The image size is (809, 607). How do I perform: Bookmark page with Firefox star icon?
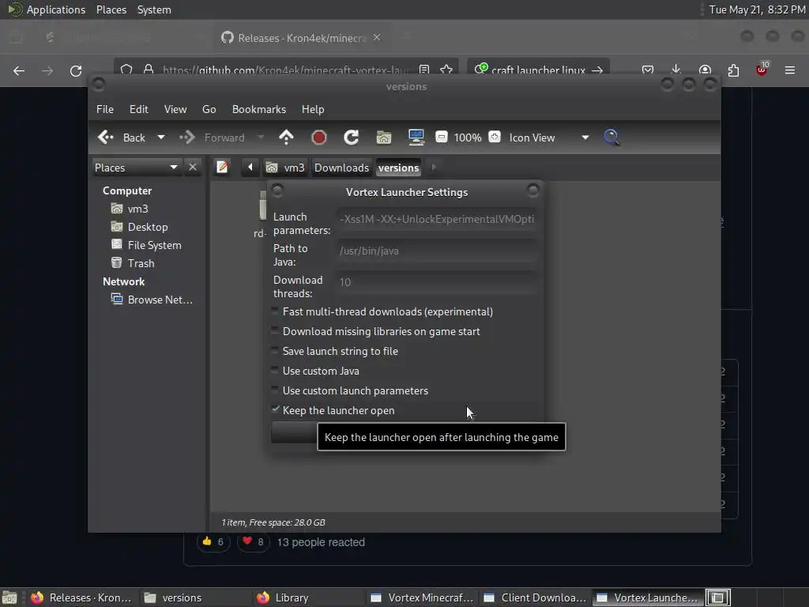click(447, 70)
